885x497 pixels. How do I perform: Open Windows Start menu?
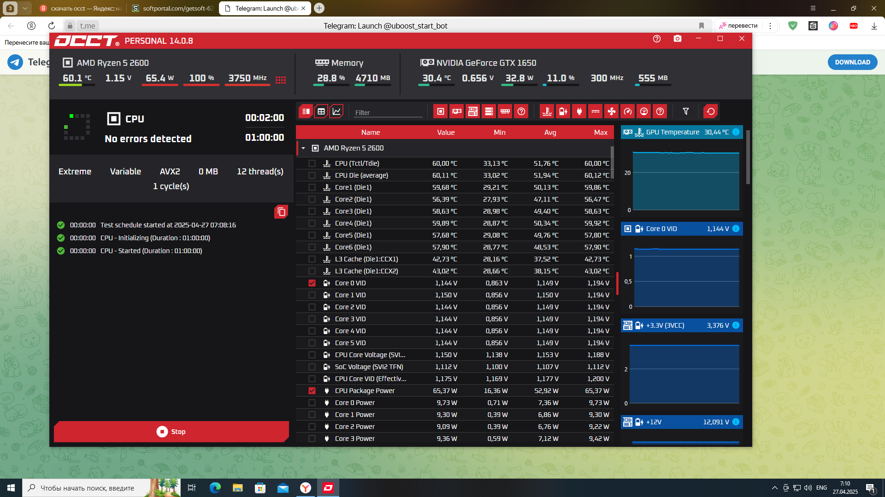[x=11, y=488]
